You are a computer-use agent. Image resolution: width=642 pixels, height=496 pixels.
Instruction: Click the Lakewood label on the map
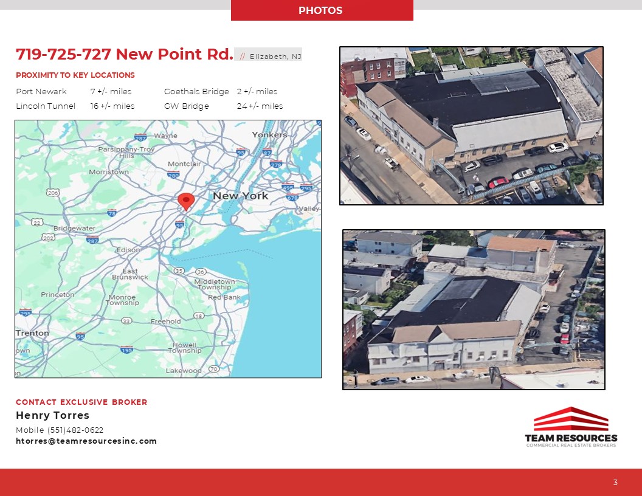pyautogui.click(x=184, y=370)
